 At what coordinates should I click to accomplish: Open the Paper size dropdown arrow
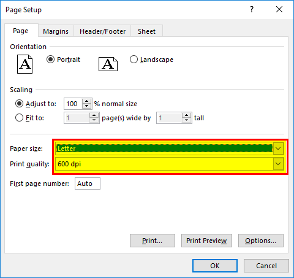coord(278,149)
